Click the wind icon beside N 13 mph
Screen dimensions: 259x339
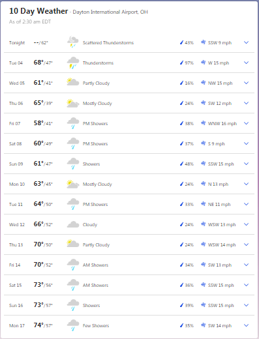(x=203, y=184)
